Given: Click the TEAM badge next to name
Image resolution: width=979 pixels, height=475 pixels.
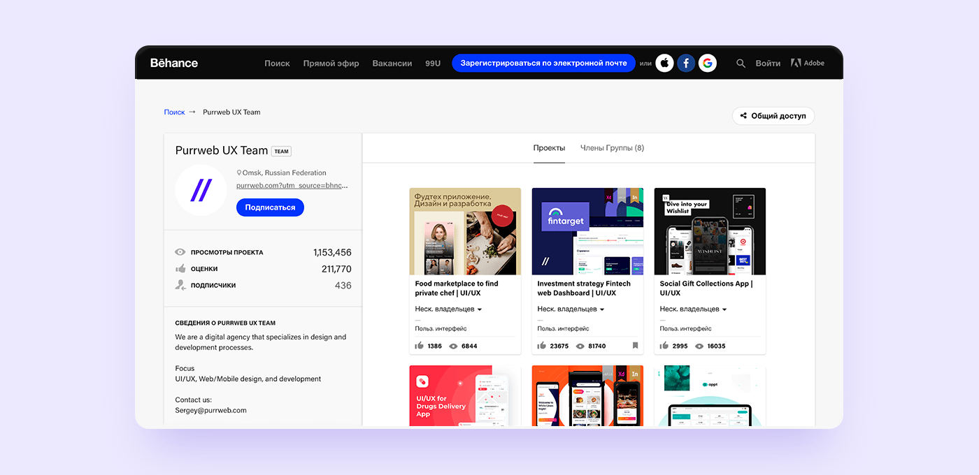Looking at the screenshot, I should point(281,151).
